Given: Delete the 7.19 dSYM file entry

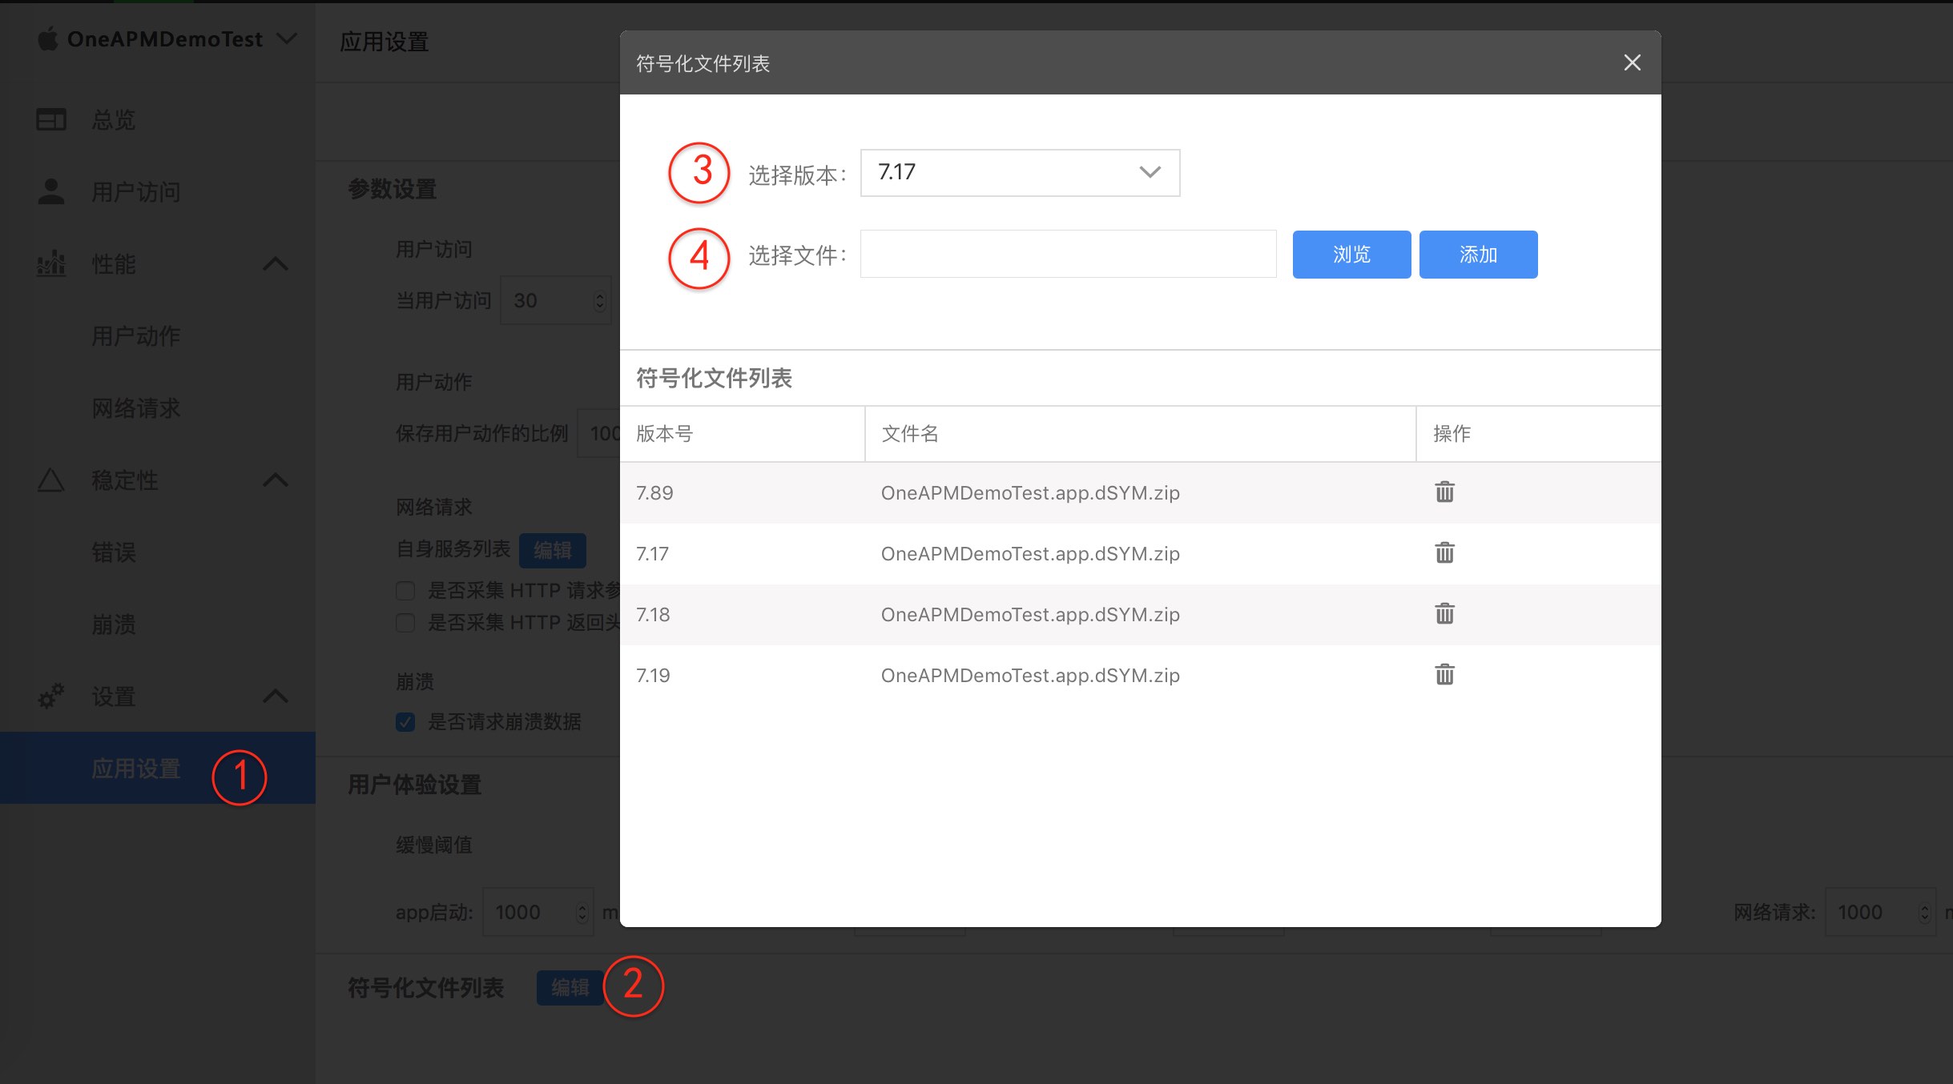Looking at the screenshot, I should 1444,674.
